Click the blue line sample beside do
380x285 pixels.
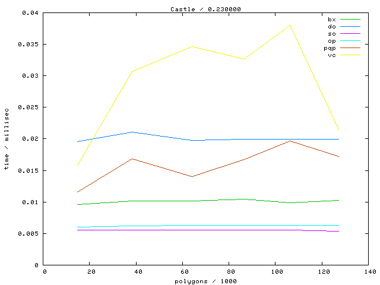click(x=351, y=27)
